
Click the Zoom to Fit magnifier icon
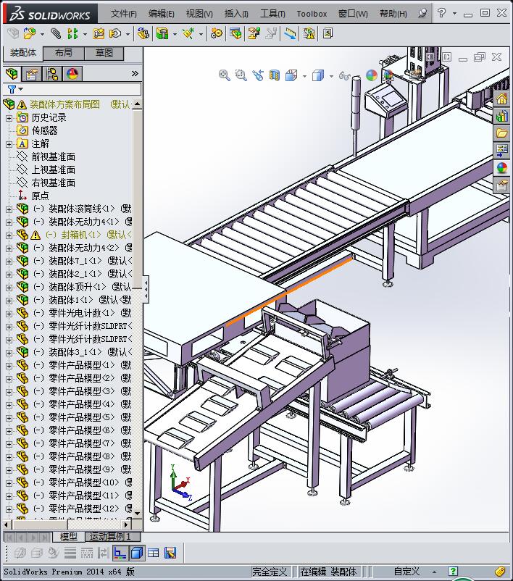224,75
